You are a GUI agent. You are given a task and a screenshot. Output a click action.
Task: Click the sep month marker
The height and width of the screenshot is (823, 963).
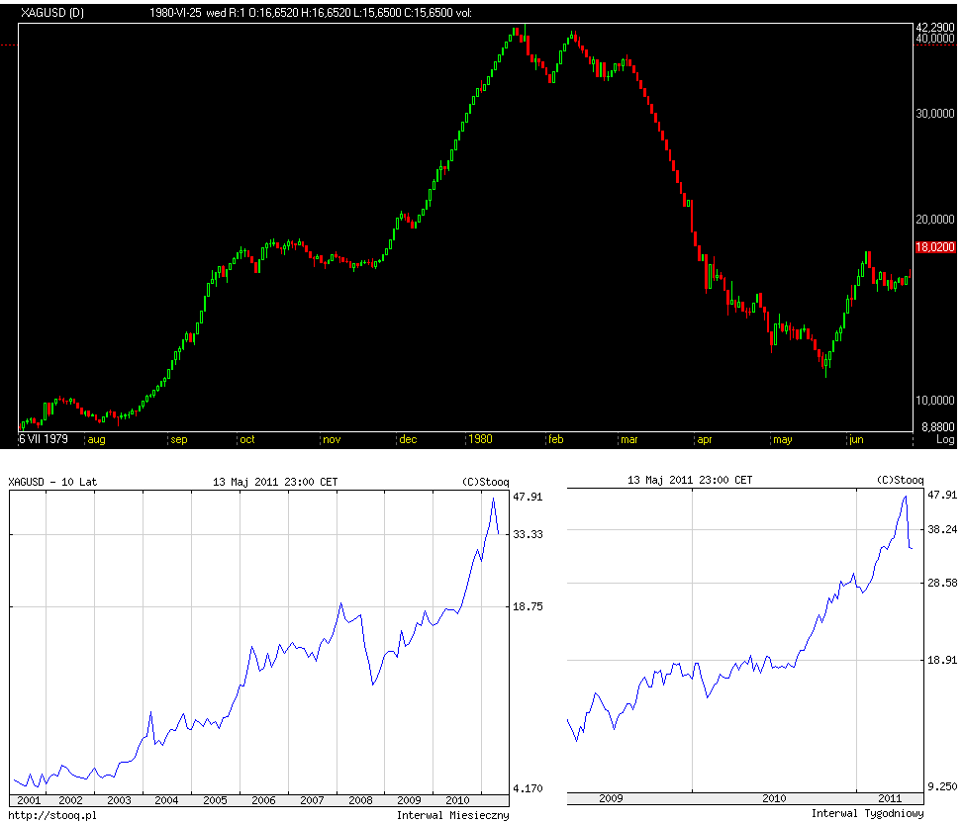click(179, 439)
